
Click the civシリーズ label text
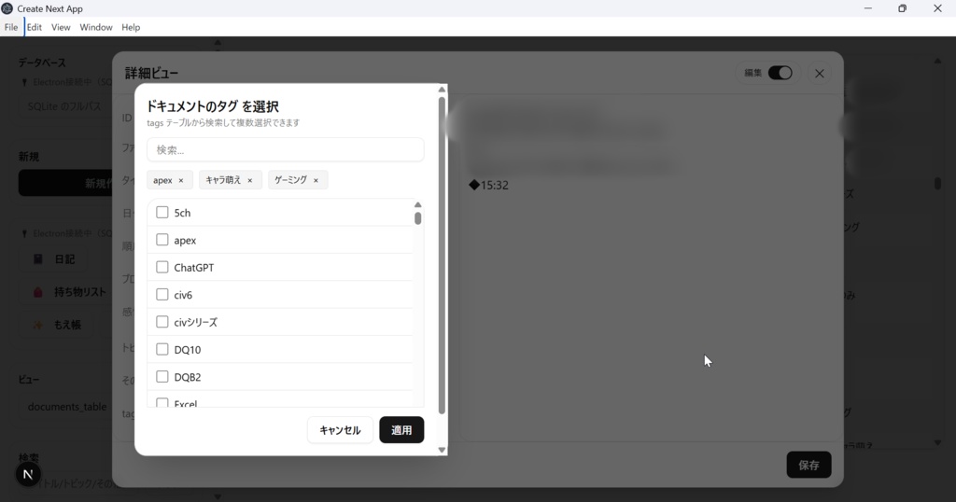[196, 322]
